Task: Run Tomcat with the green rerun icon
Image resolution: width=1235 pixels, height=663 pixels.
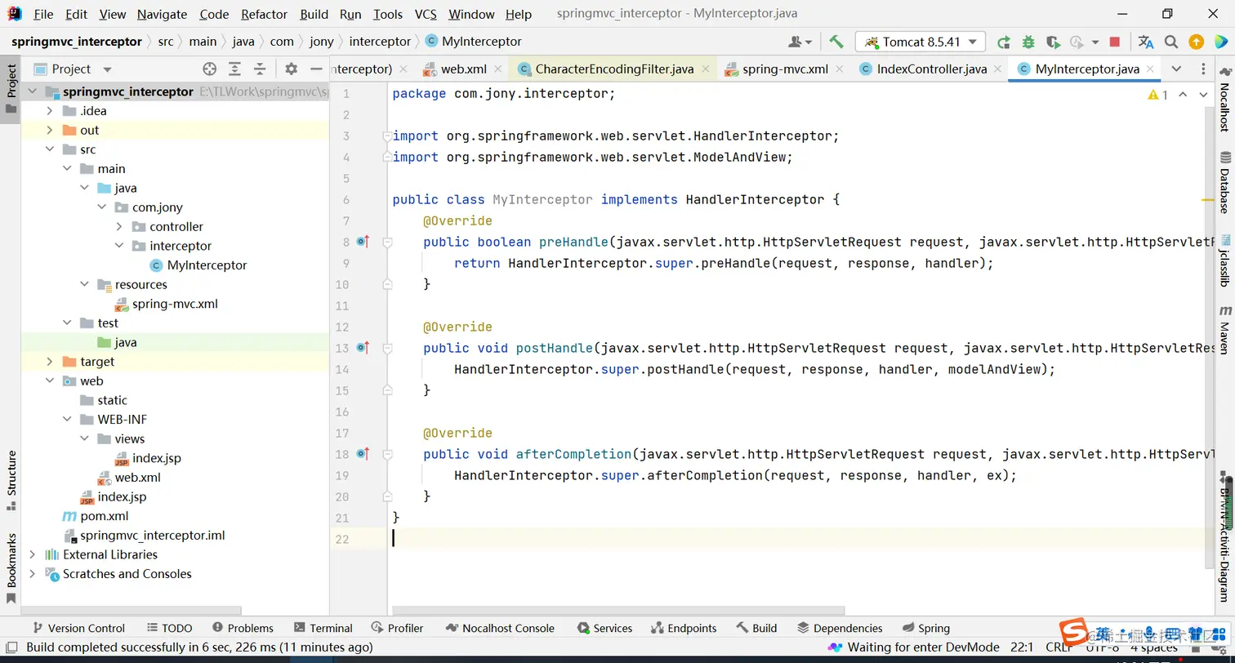Action: click(x=1004, y=42)
